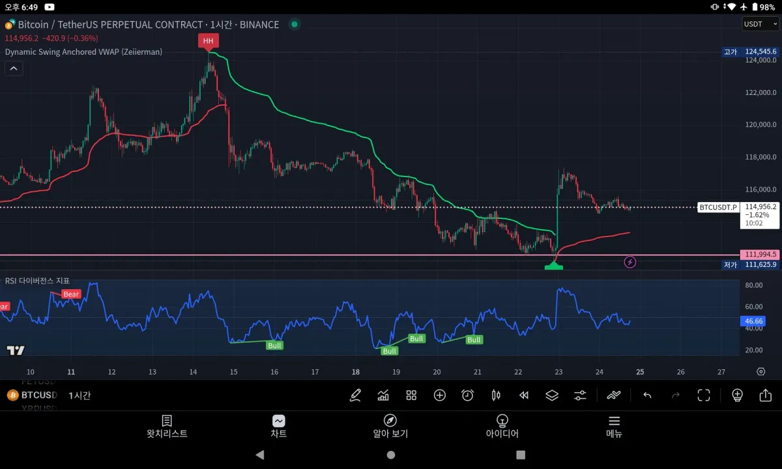This screenshot has width=782, height=469.
Task: Share the chart via share icon
Action: click(x=766, y=395)
